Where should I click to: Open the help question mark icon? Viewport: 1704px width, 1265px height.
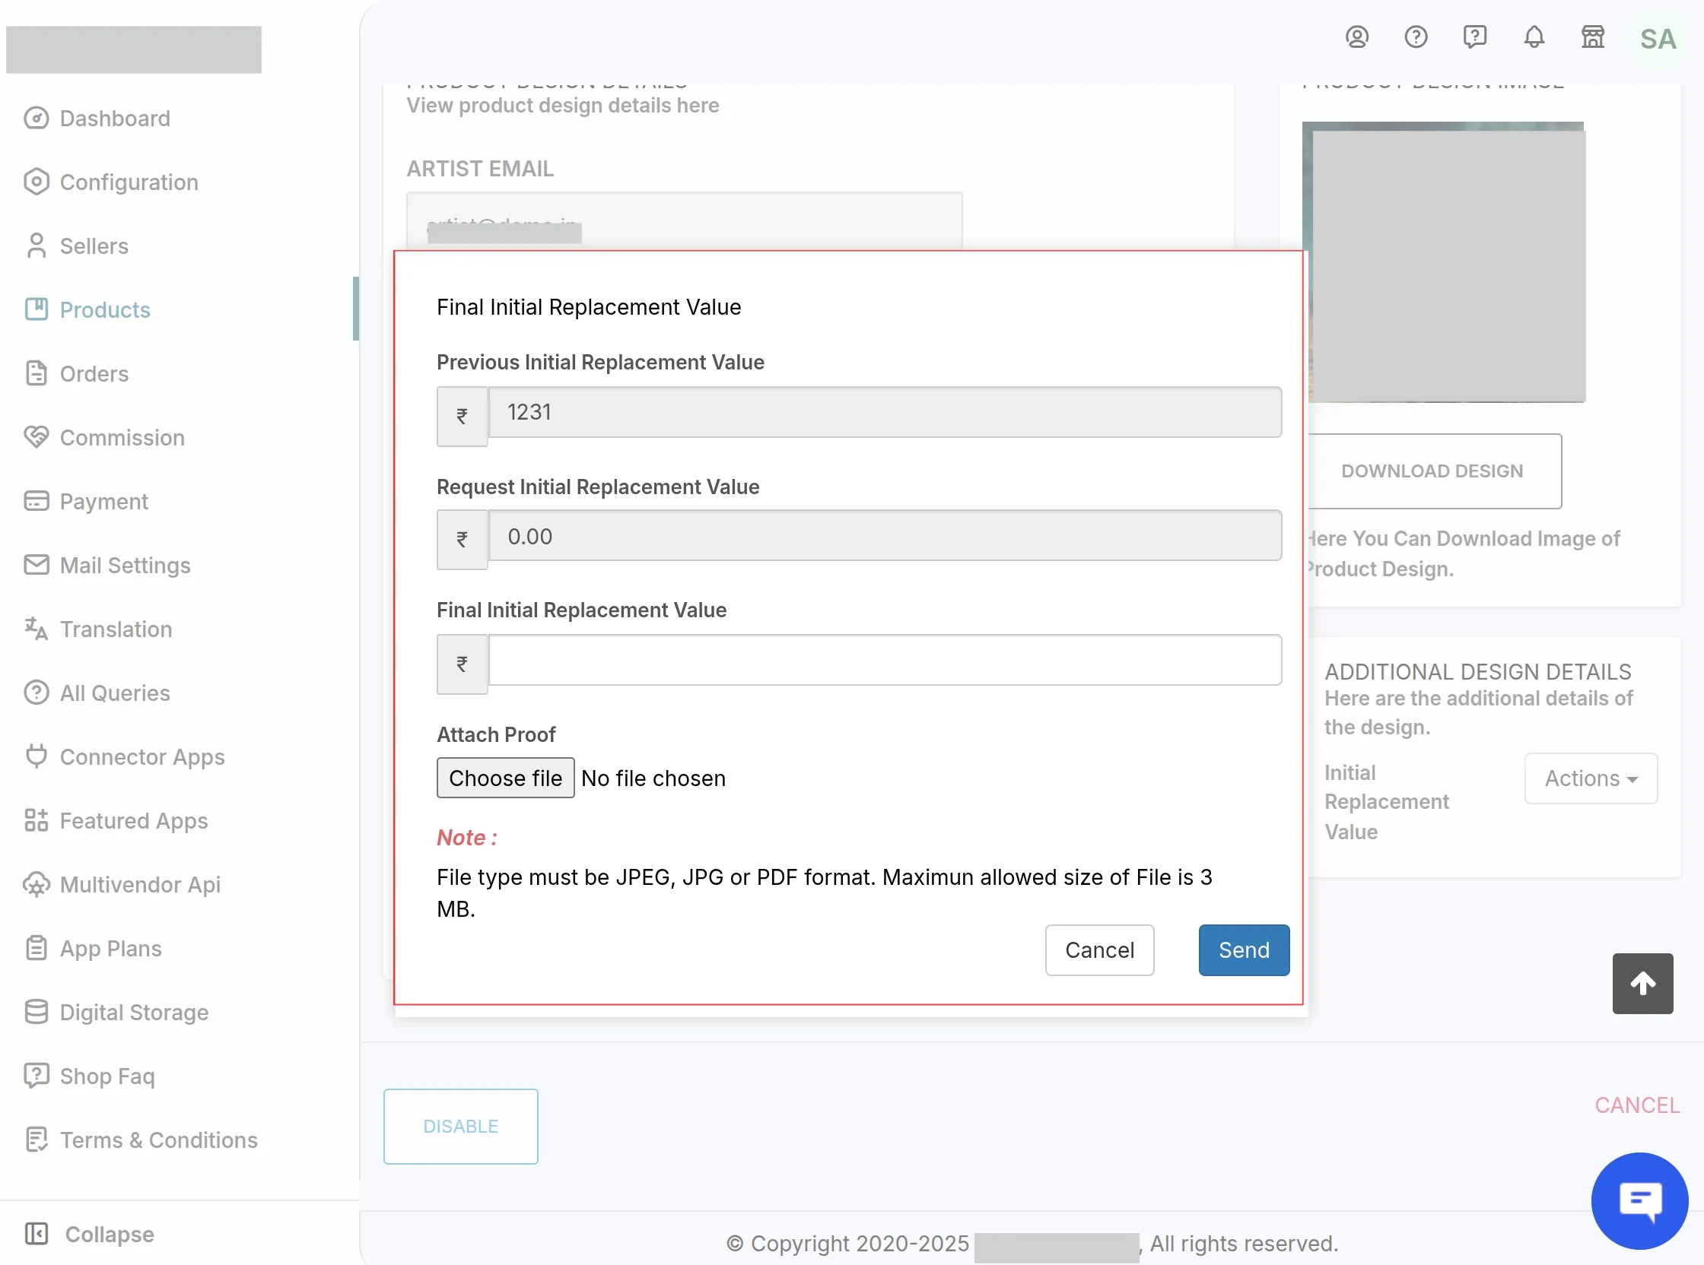pos(1416,36)
